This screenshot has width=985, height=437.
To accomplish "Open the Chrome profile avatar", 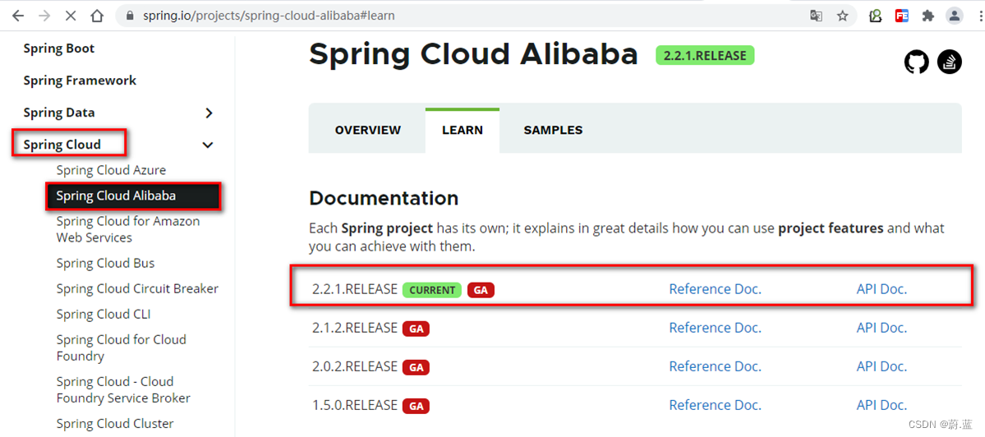I will coord(954,16).
